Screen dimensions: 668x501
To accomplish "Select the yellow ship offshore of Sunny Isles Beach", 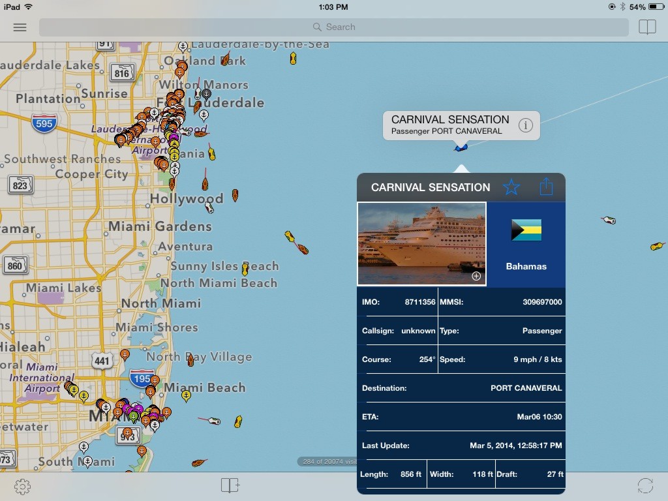I will coord(245,269).
